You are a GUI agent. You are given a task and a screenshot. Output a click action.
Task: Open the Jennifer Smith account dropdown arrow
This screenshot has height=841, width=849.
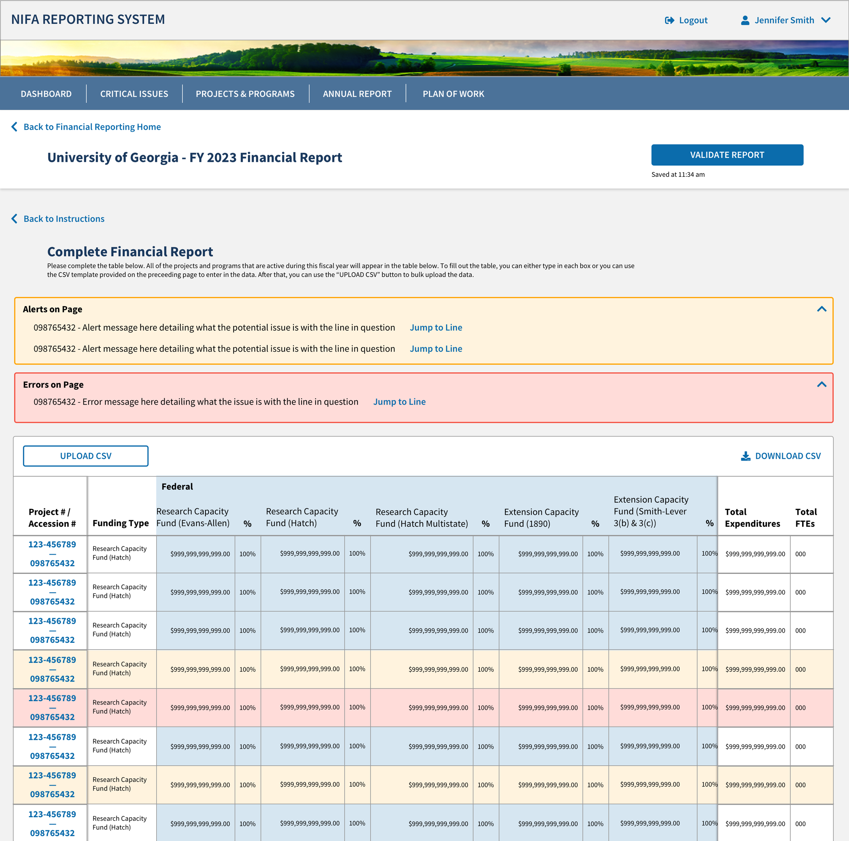tap(826, 20)
